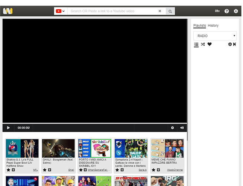Toggle shuffle mode for the playlist

203,44
